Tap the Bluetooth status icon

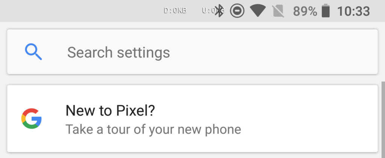pos(219,11)
